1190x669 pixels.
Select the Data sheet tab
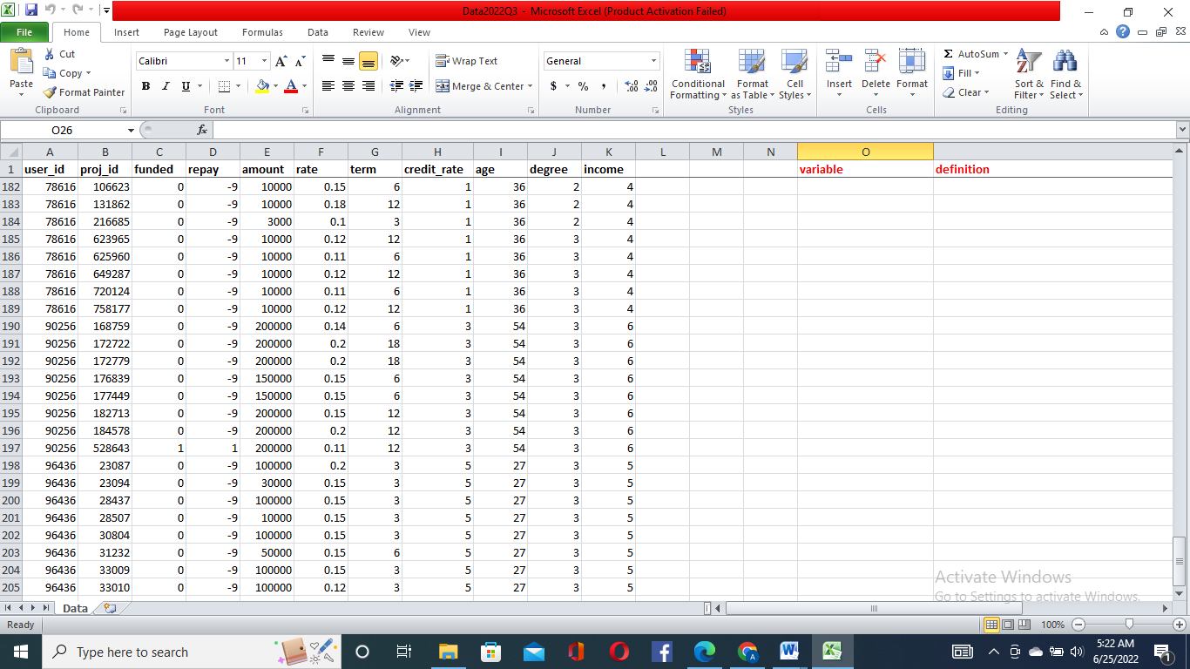(x=75, y=608)
